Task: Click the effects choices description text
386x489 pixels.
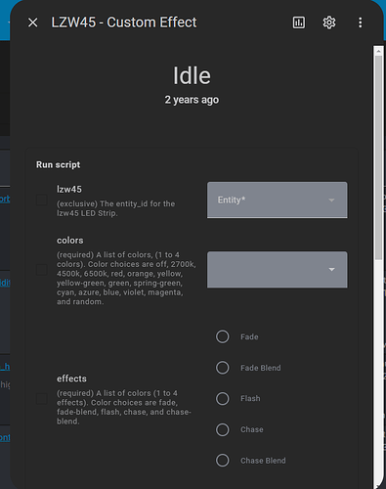Action: [124, 407]
